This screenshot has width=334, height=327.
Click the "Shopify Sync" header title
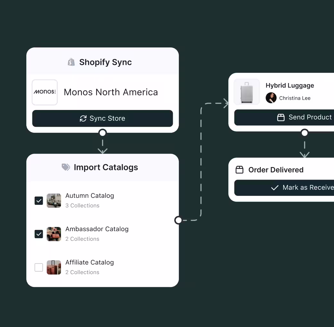(x=105, y=62)
